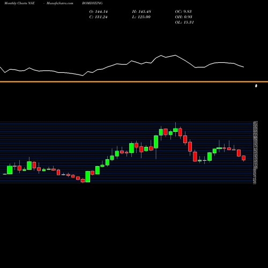Click the 'OL: 15.31' value

click(x=184, y=23)
